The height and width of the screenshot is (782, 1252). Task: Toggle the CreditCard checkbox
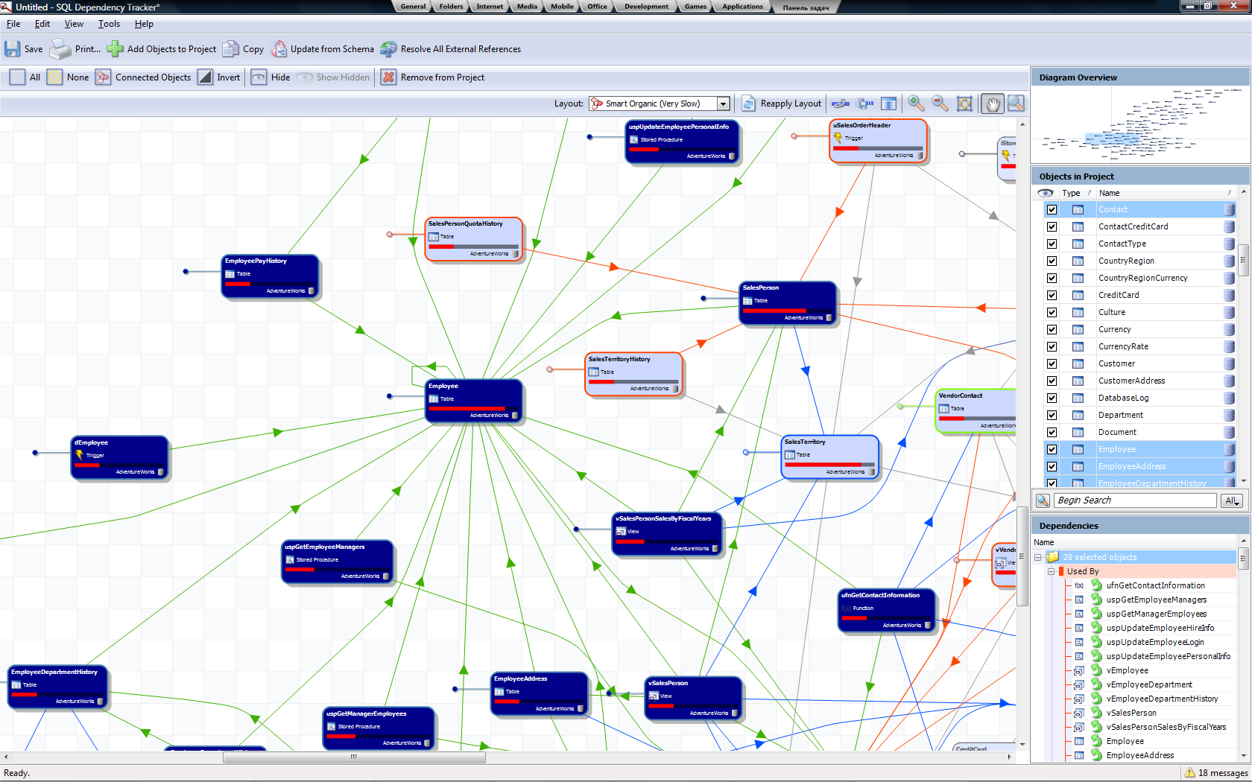coord(1052,295)
